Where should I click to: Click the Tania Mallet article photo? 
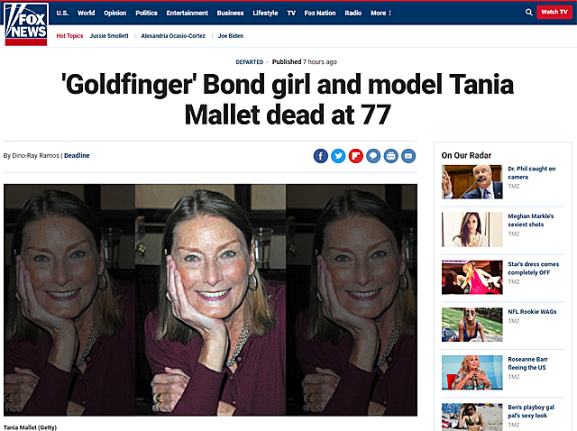click(x=210, y=300)
